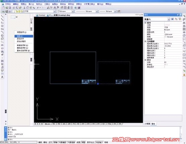Select the Move tool in modify toolbar

(x=184, y=32)
